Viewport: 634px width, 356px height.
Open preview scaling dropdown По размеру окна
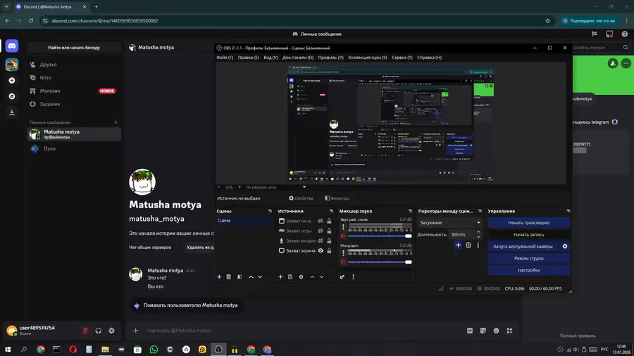coord(275,187)
